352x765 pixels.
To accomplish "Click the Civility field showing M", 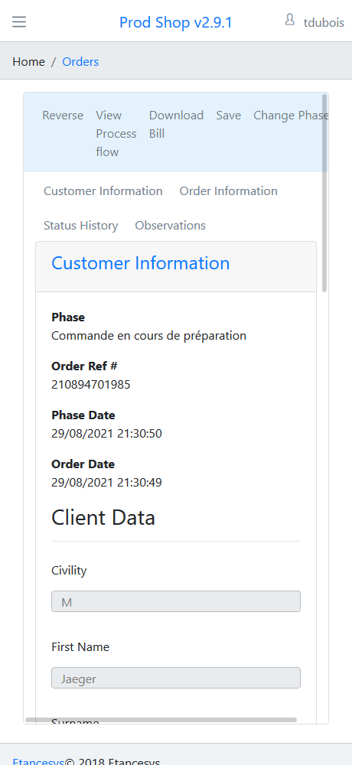I will (176, 601).
